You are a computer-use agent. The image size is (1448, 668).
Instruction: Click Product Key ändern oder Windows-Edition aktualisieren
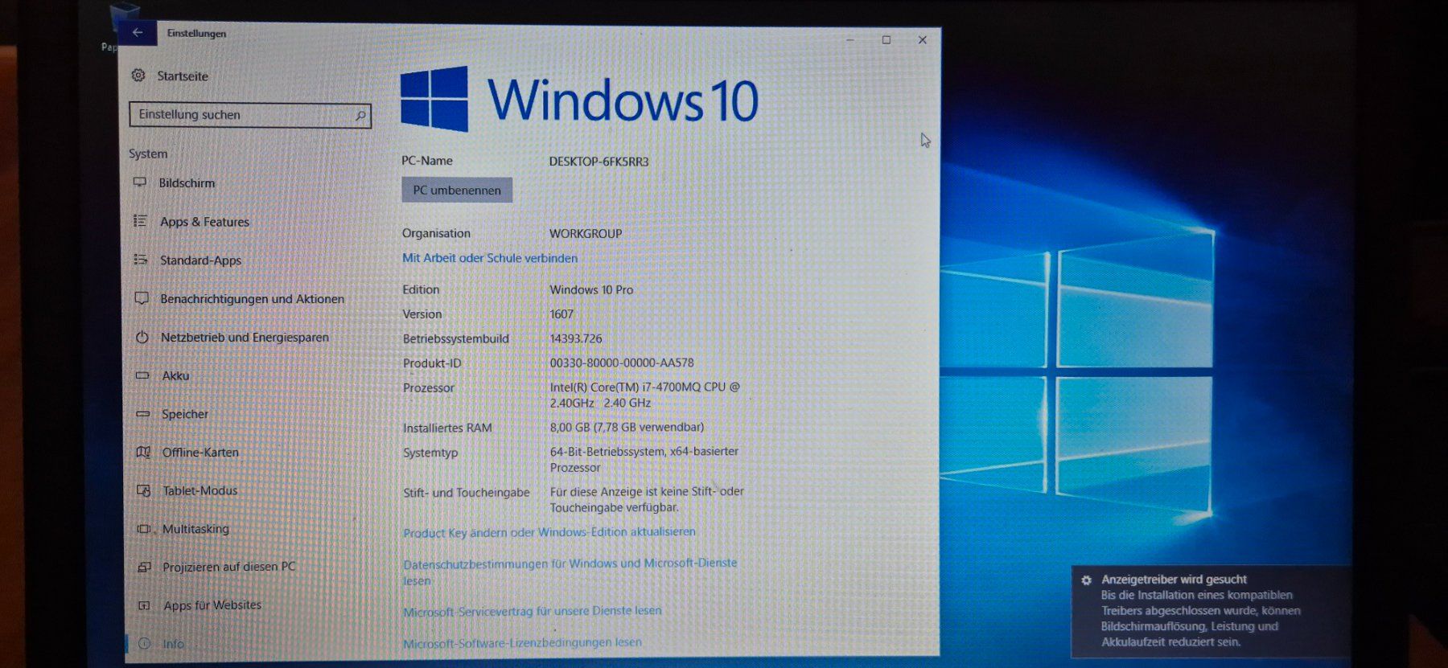coord(549,532)
